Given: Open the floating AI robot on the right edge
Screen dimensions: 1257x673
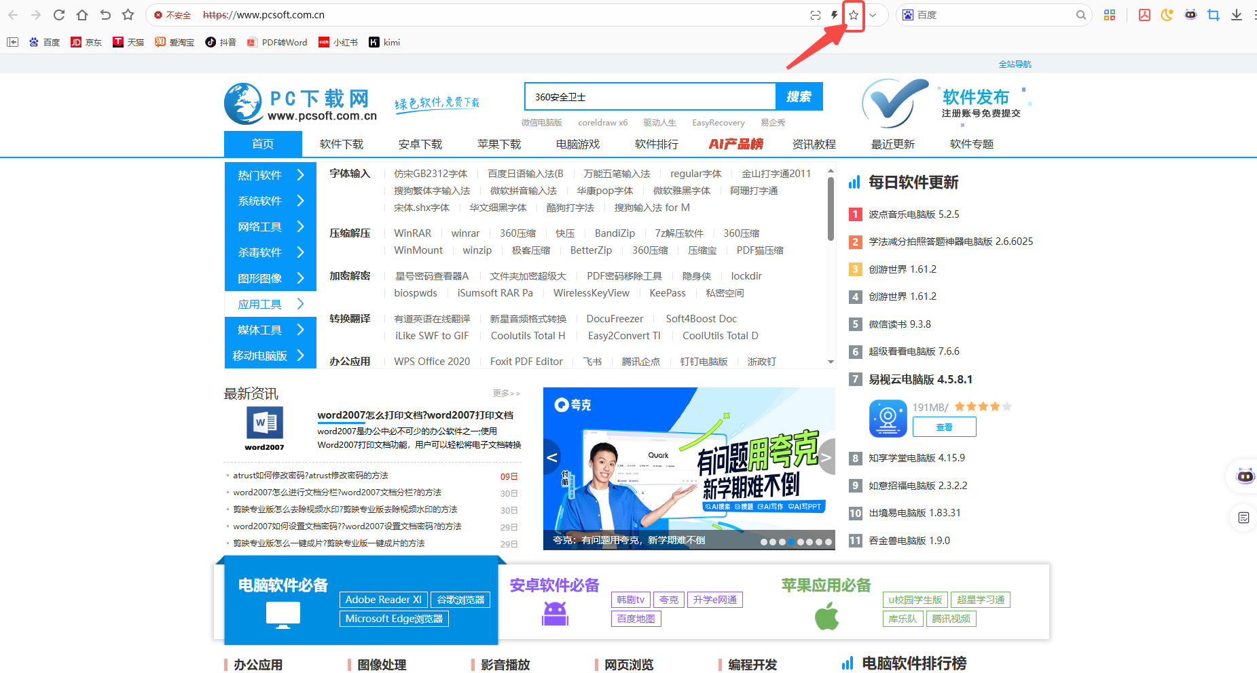Looking at the screenshot, I should click(1244, 477).
